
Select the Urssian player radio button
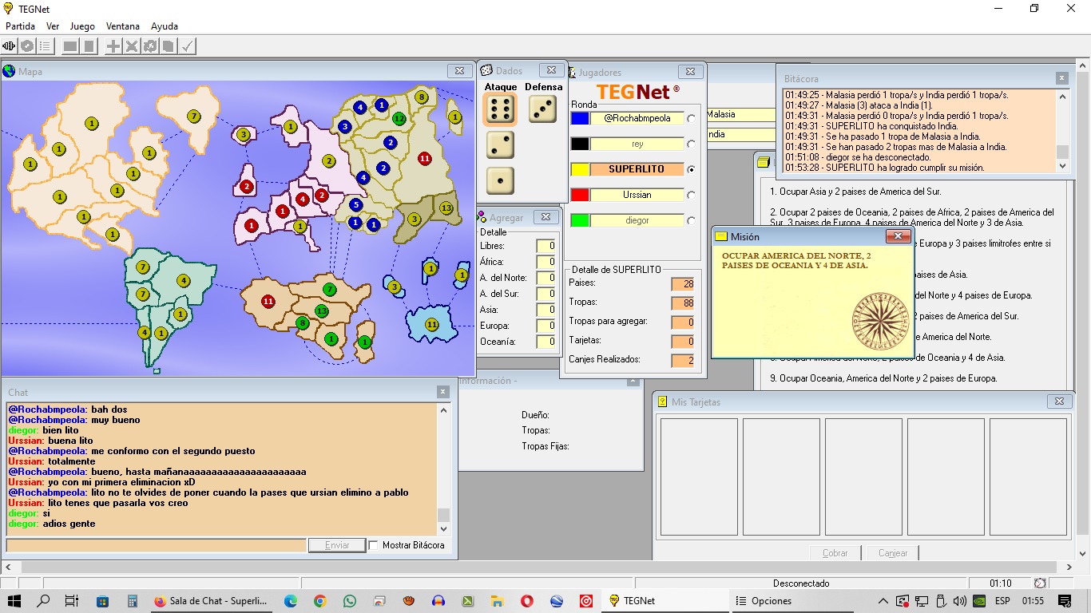[x=691, y=195]
